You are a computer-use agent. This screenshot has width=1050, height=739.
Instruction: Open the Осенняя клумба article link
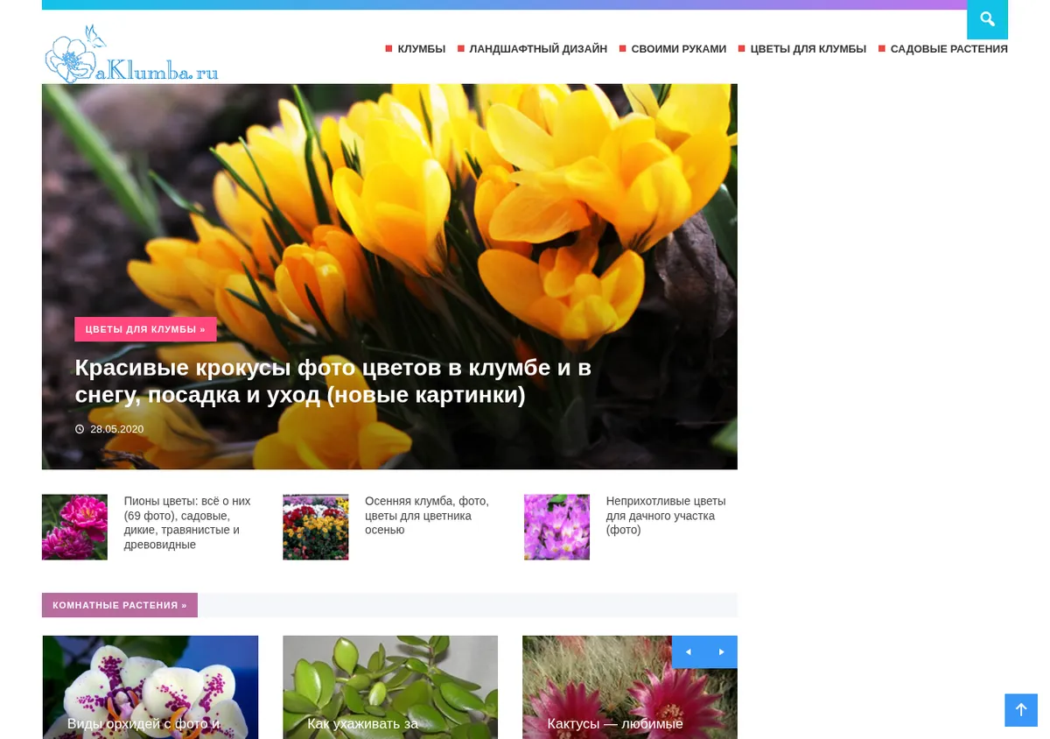tap(427, 516)
